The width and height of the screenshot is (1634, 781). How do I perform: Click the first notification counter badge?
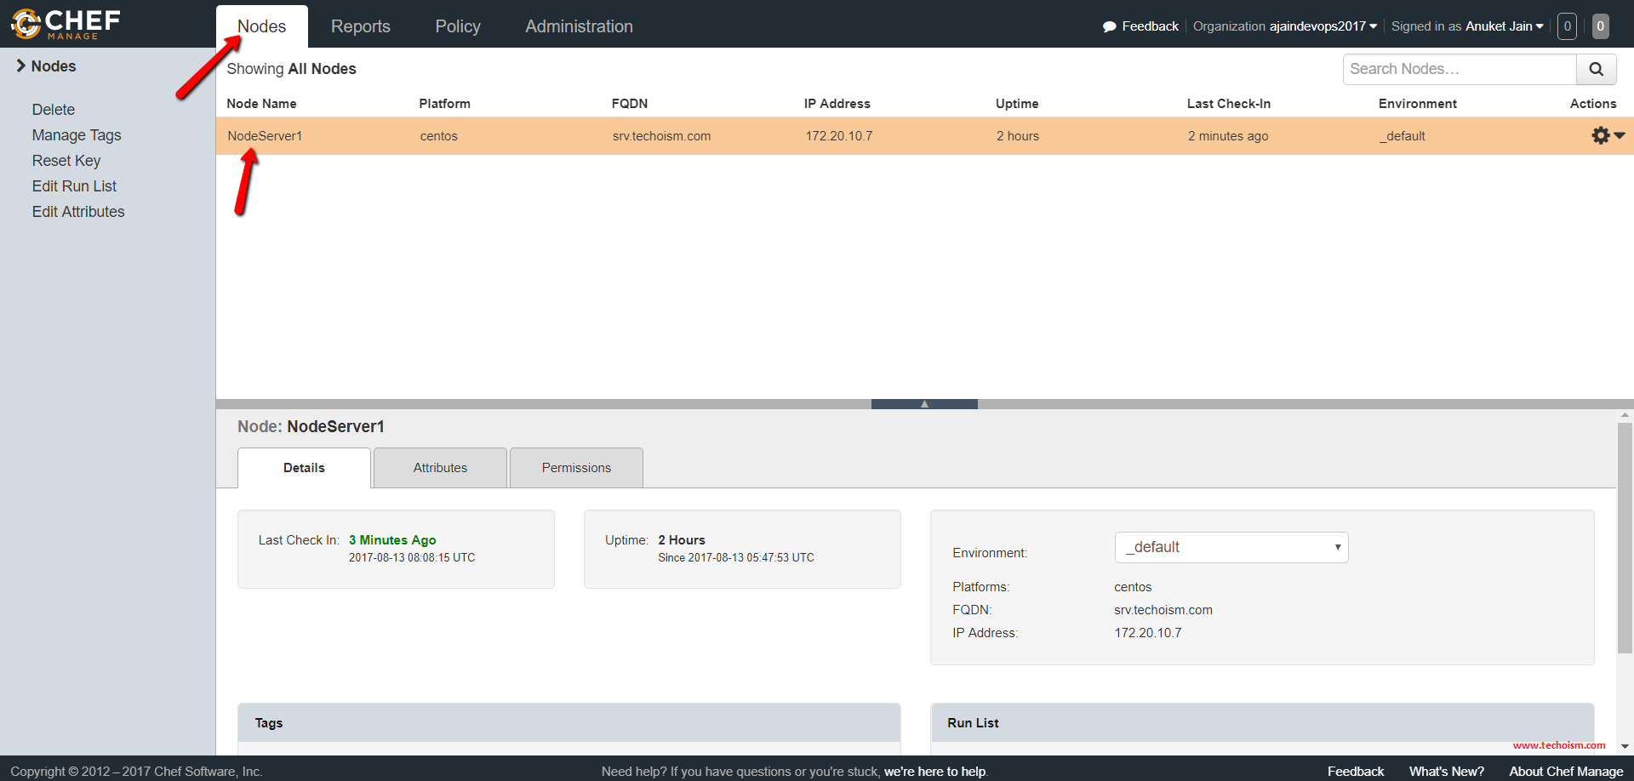point(1567,26)
